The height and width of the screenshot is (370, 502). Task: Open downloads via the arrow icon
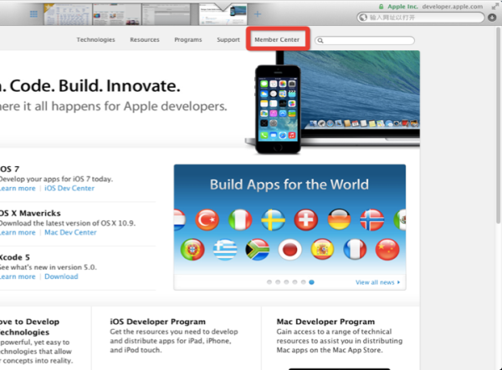(492, 18)
